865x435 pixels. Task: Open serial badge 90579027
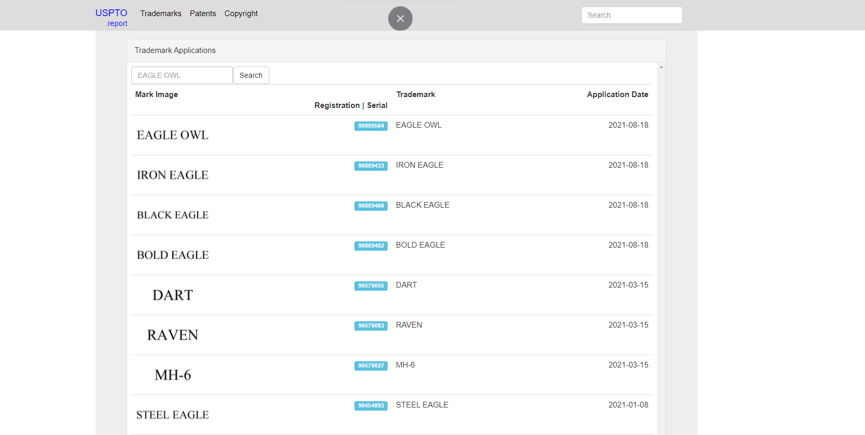click(x=371, y=366)
